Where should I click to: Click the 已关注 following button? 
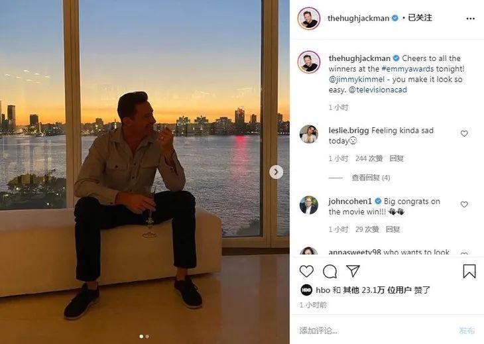[420, 18]
